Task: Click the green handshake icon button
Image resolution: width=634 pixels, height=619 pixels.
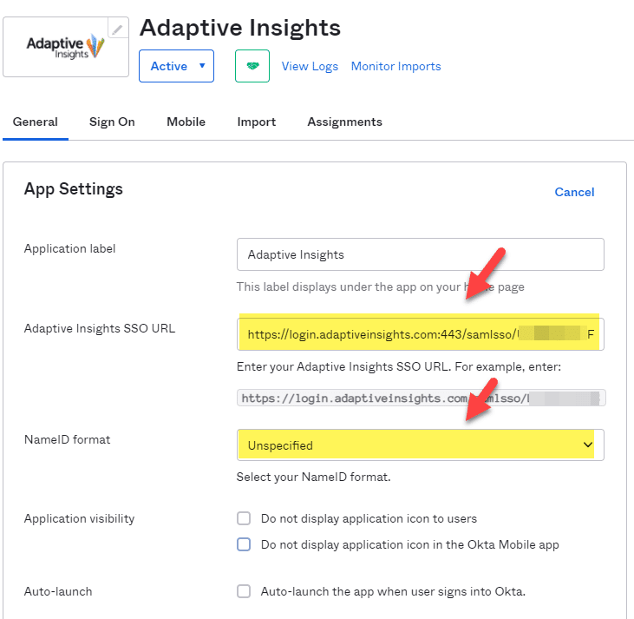Action: (252, 66)
